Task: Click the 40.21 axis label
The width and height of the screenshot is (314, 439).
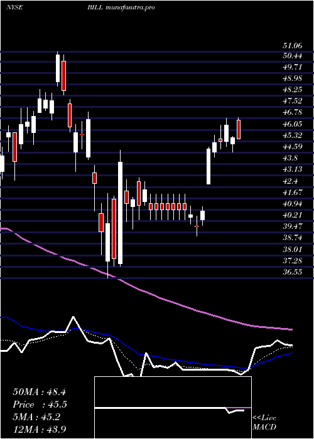Action: point(293,215)
